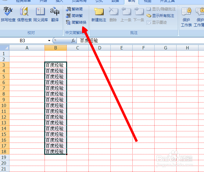Screen dimensions: 204x172
Task: Click cell B8 with 百度经验
Action: [55, 94]
